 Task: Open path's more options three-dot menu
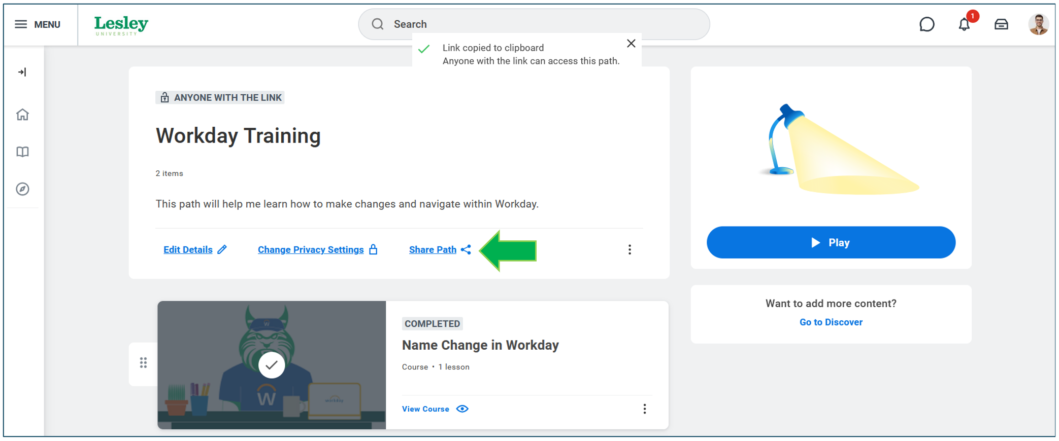point(630,249)
